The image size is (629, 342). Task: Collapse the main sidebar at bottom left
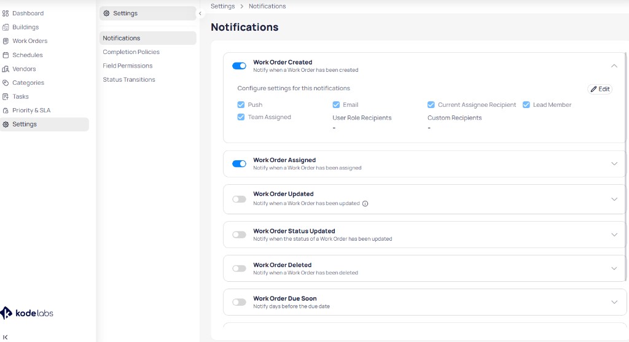5,337
